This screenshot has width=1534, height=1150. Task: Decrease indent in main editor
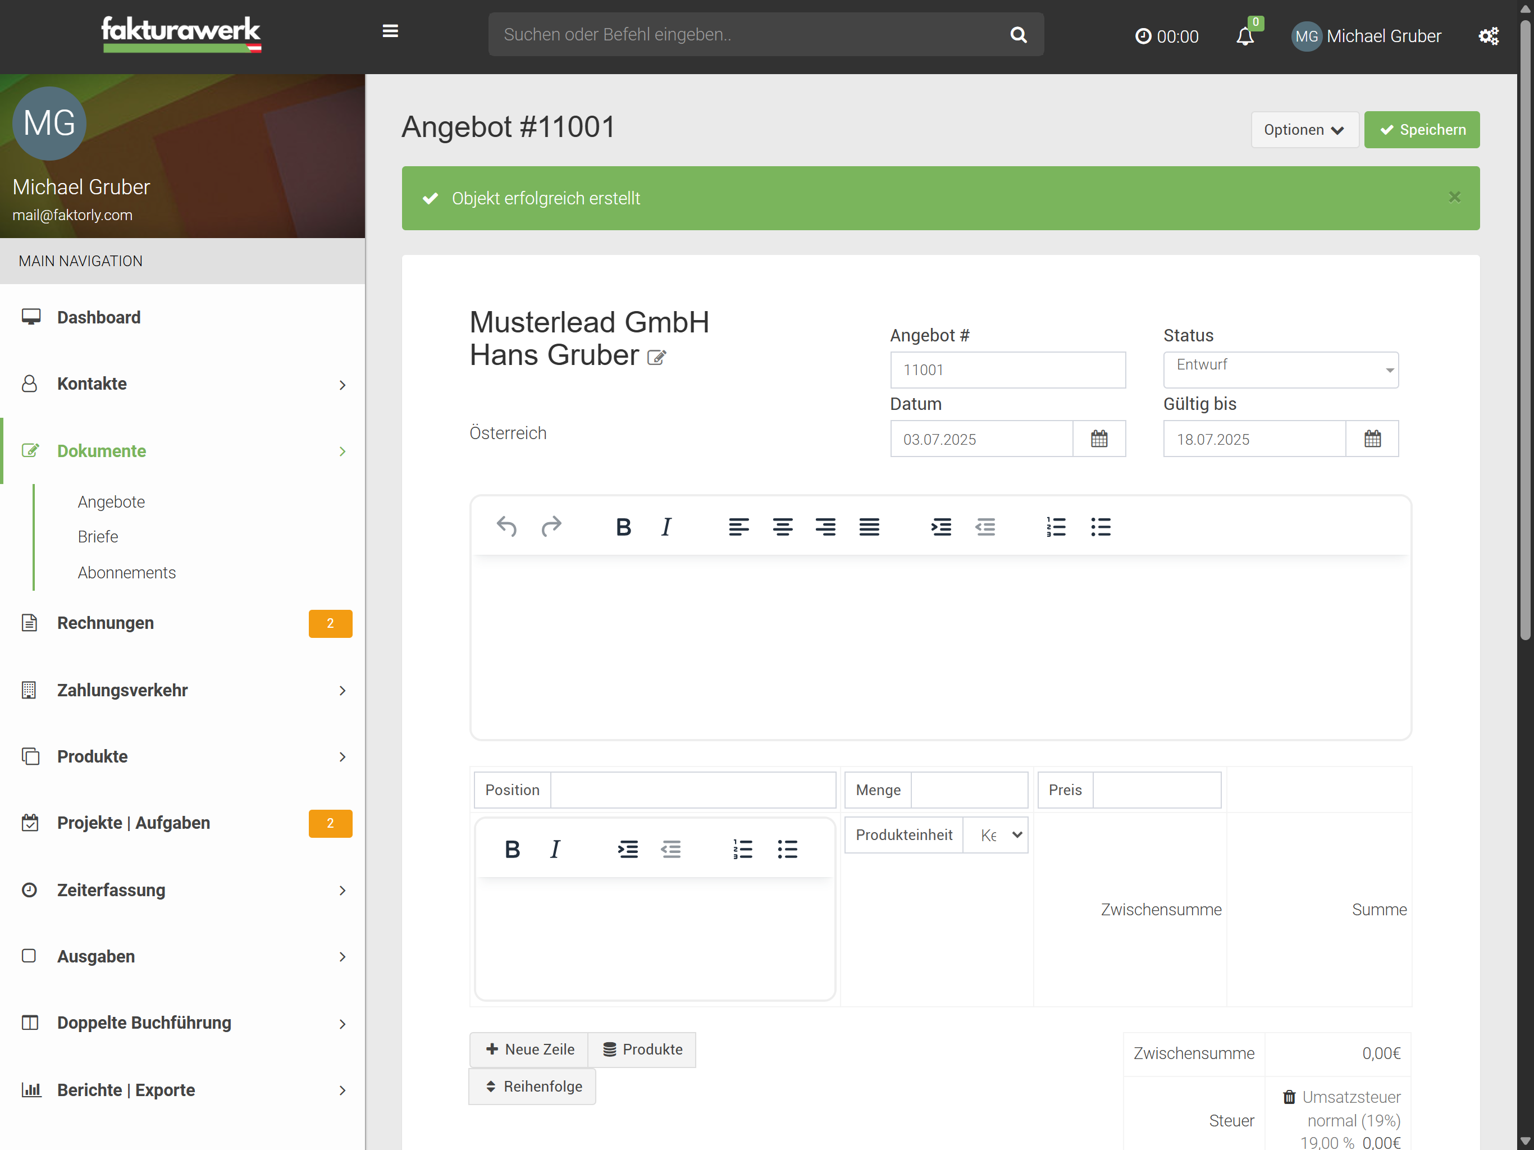tap(985, 527)
